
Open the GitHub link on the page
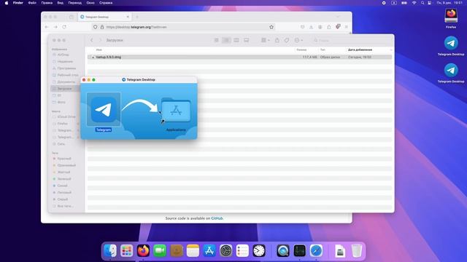tap(217, 218)
